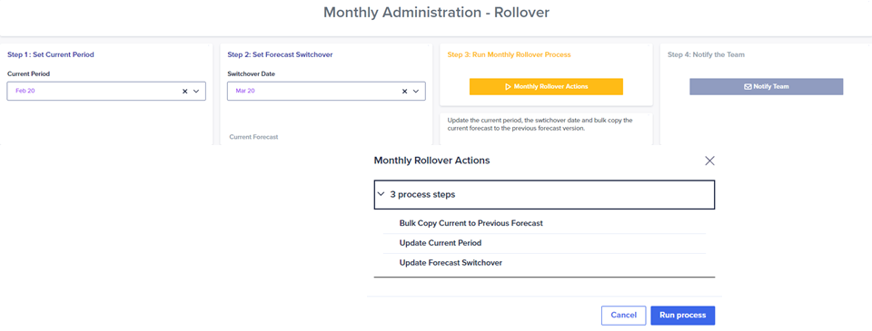Click the play icon on Monthly Rollover Actions
Screen dimensions: 872x331
coord(508,87)
